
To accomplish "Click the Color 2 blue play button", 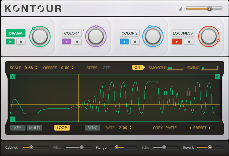I will (x=124, y=42).
